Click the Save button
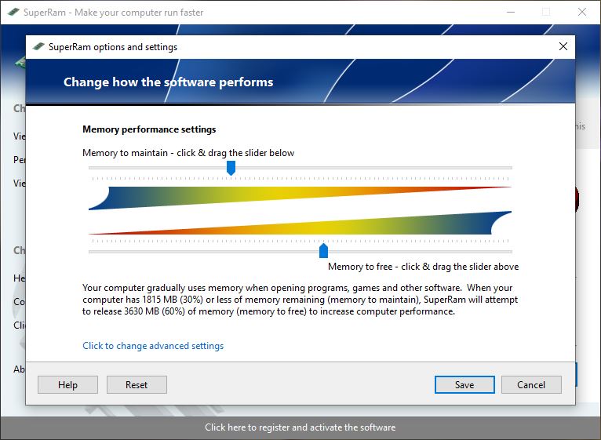601x440 pixels. pyautogui.click(x=464, y=384)
